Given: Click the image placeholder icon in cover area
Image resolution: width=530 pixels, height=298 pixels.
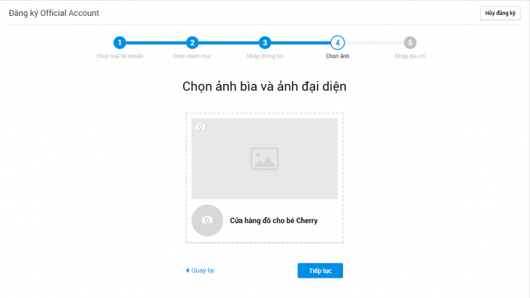Looking at the screenshot, I should coord(264,159).
